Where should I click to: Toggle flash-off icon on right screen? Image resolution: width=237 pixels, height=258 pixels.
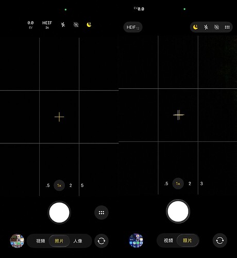pyautogui.click(x=206, y=27)
